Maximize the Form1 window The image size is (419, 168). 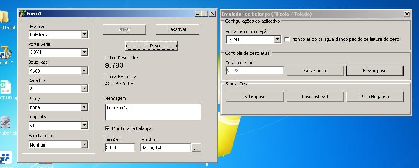tap(205, 14)
